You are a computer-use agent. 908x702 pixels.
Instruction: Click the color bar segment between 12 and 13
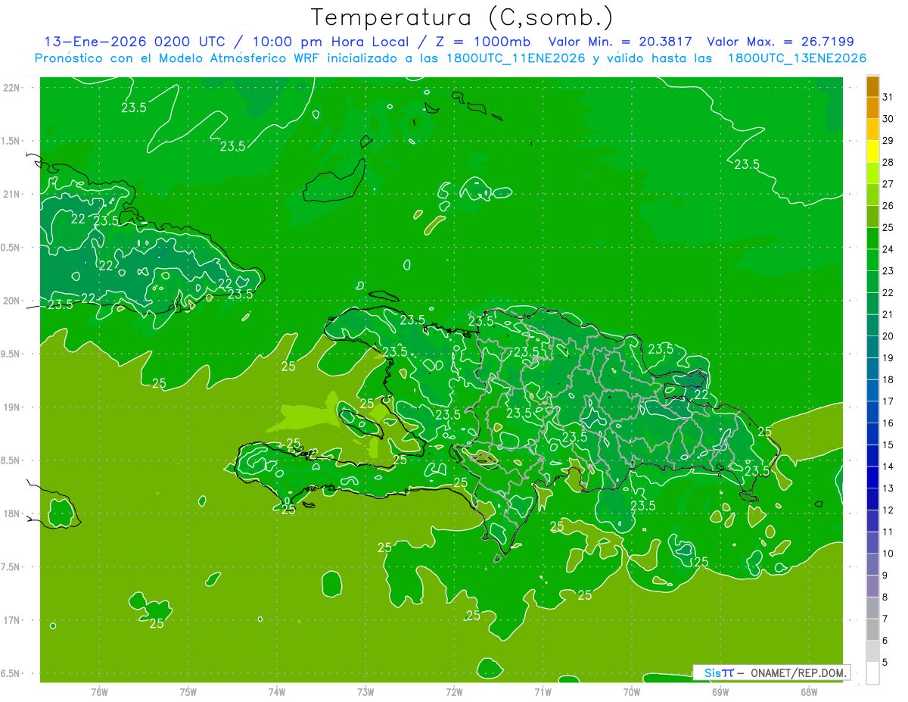(872, 499)
